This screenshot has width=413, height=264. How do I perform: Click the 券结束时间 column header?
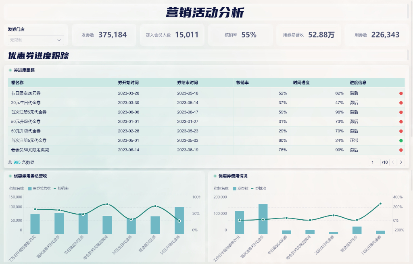point(188,82)
